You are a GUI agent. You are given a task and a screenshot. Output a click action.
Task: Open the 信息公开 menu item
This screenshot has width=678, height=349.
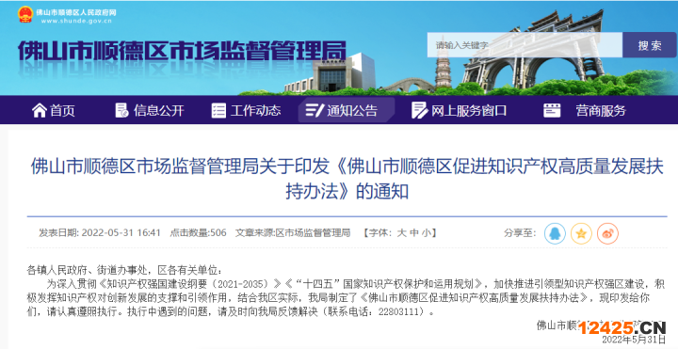click(x=159, y=111)
